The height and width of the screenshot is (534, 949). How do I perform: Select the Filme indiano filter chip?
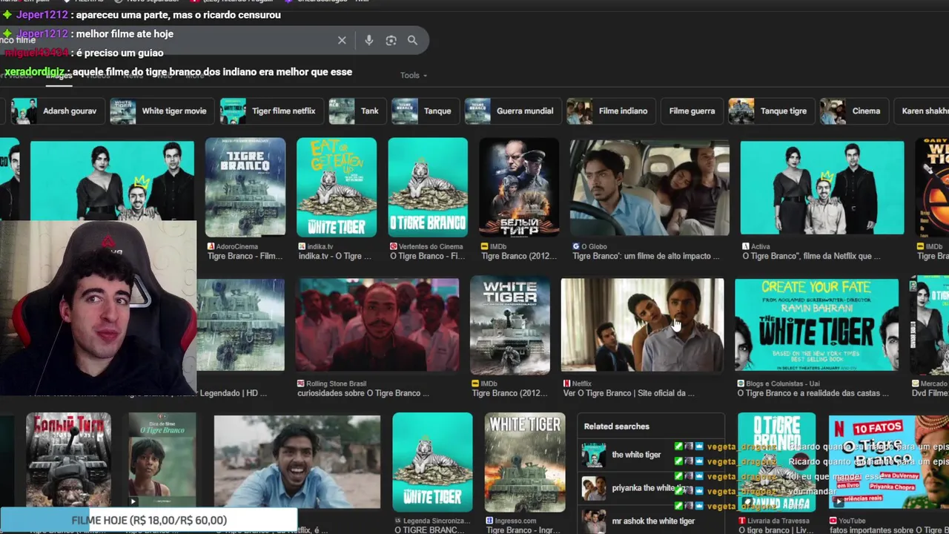(x=610, y=111)
